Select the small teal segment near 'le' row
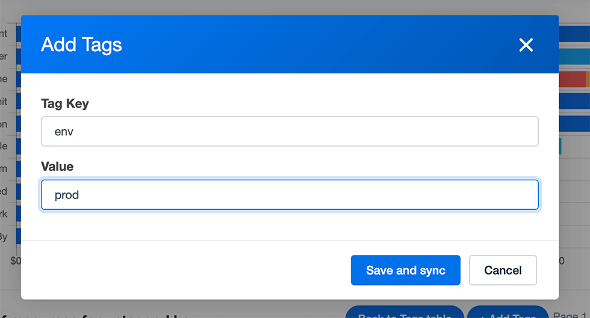 [x=560, y=147]
